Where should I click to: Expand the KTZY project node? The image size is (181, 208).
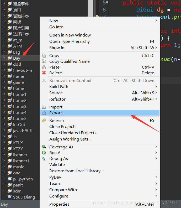coord(4,148)
